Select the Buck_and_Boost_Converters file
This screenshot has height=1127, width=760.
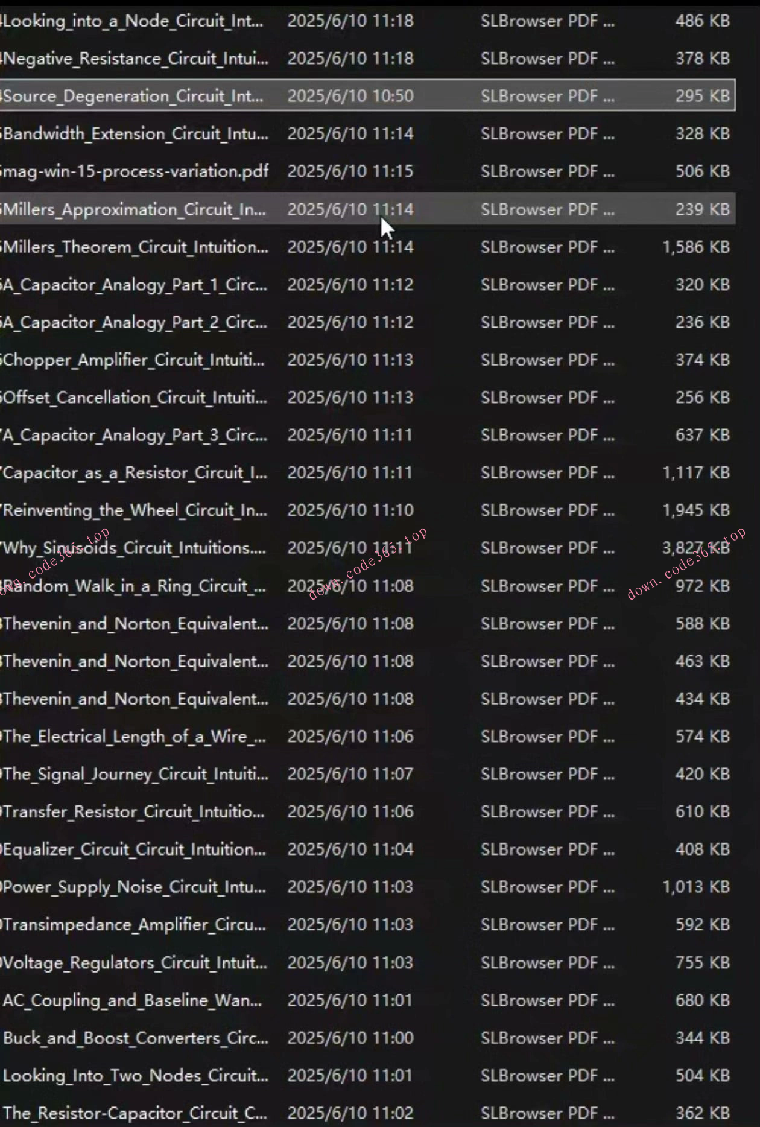pyautogui.click(x=136, y=1038)
